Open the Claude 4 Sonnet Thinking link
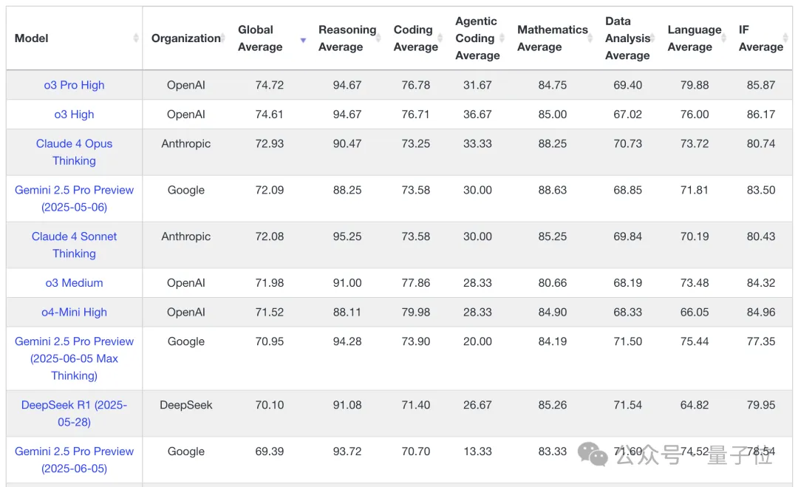The width and height of the screenshot is (798, 487). (74, 245)
